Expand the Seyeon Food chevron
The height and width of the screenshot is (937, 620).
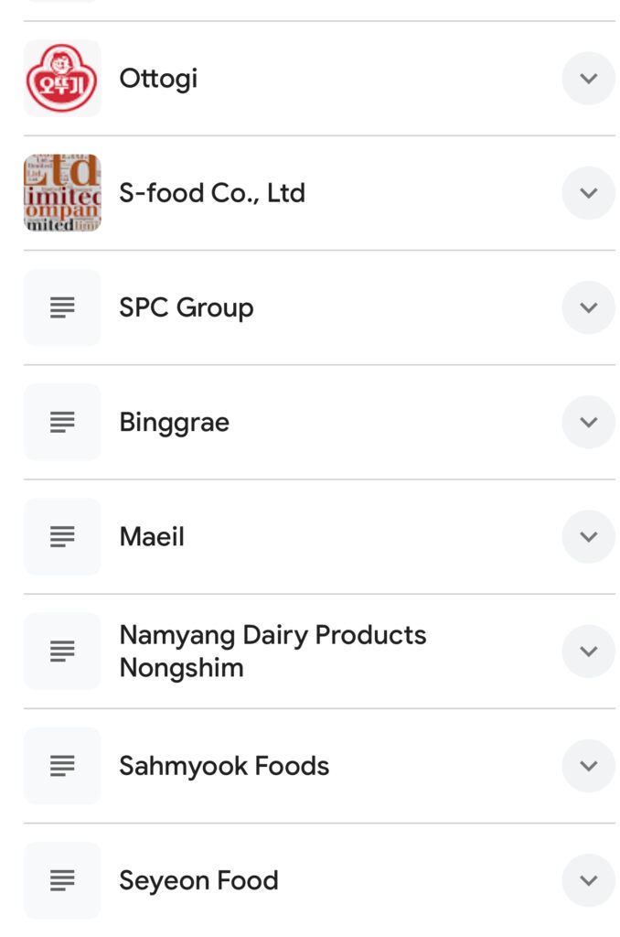588,880
